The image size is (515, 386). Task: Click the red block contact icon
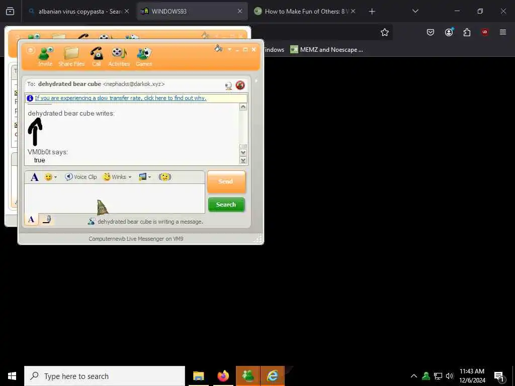[240, 85]
